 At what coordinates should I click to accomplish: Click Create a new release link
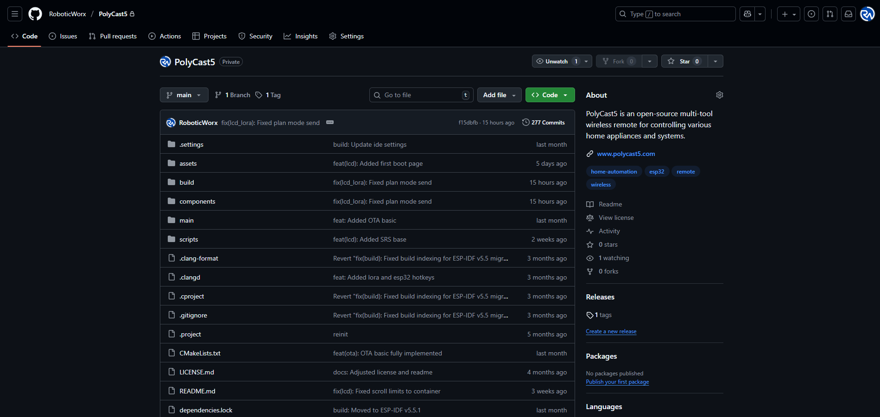[x=611, y=331]
